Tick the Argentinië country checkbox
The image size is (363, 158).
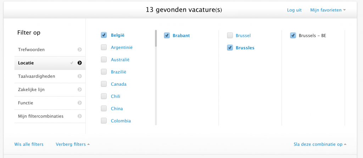104,47
